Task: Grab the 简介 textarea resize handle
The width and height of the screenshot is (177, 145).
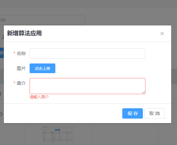Action: tap(144, 92)
